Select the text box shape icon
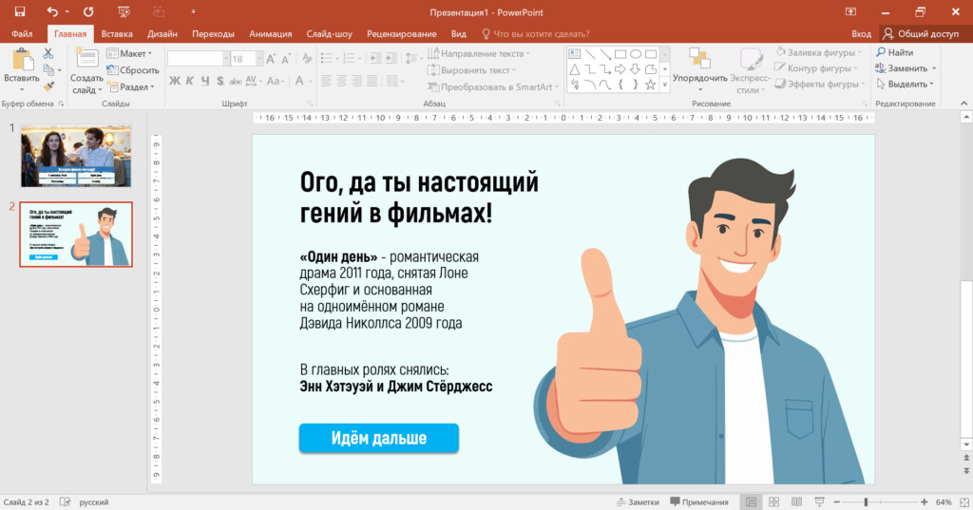This screenshot has height=510, width=973. pos(575,54)
